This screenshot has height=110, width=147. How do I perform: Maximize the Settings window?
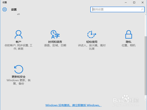[134, 2]
